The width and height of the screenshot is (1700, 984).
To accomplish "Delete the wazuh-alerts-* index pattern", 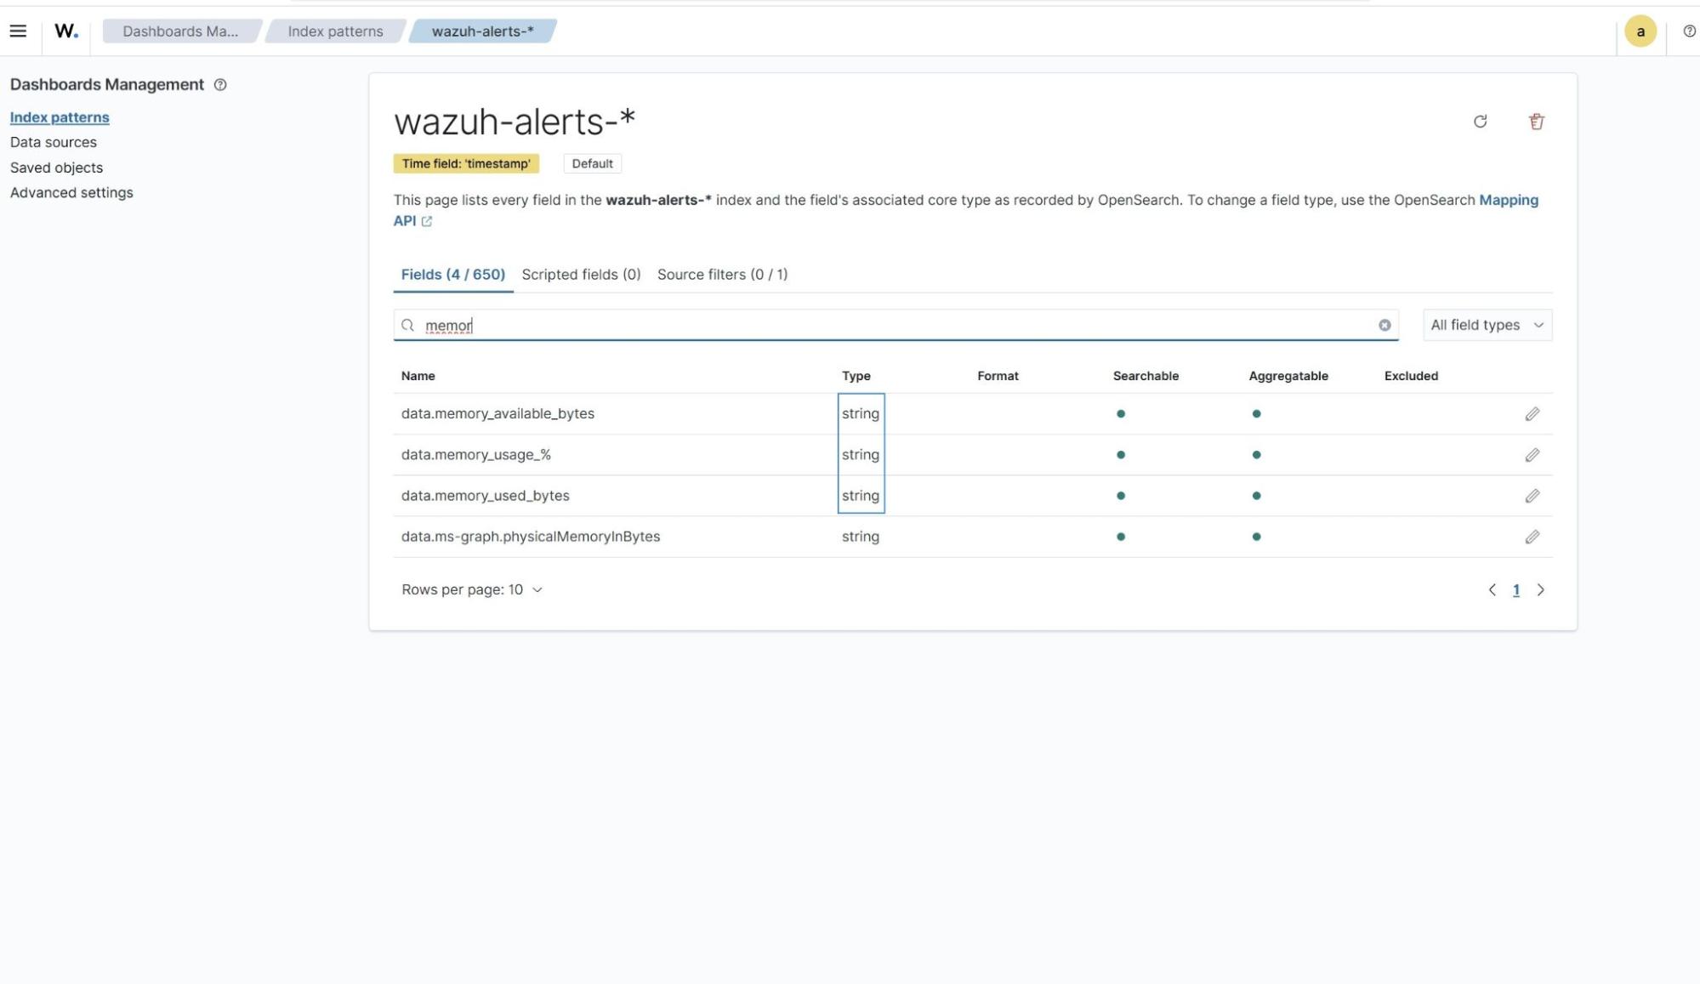I will 1536,122.
